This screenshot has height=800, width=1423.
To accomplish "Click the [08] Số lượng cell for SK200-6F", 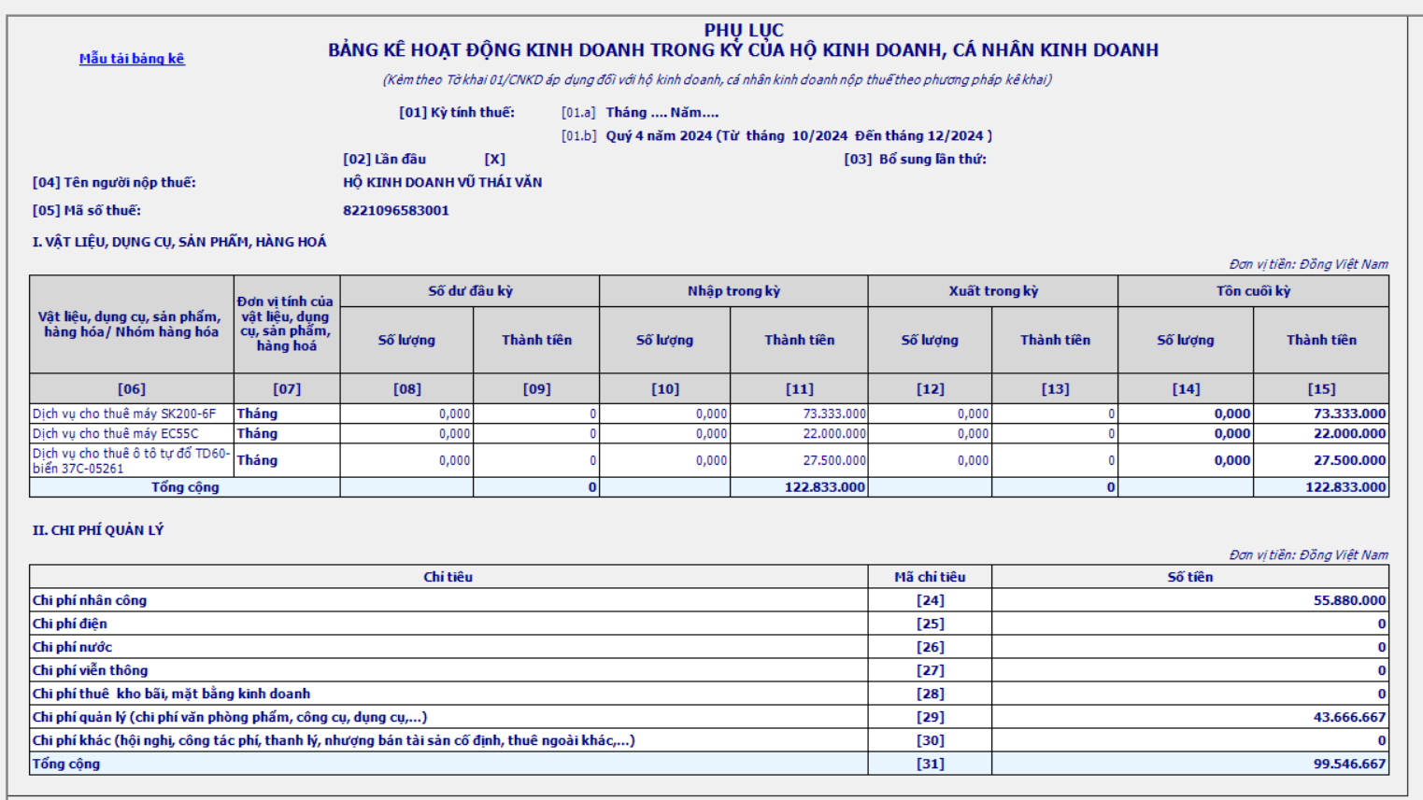I will [x=406, y=414].
